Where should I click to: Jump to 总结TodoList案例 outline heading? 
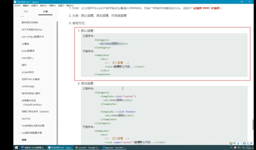click(x=31, y=79)
